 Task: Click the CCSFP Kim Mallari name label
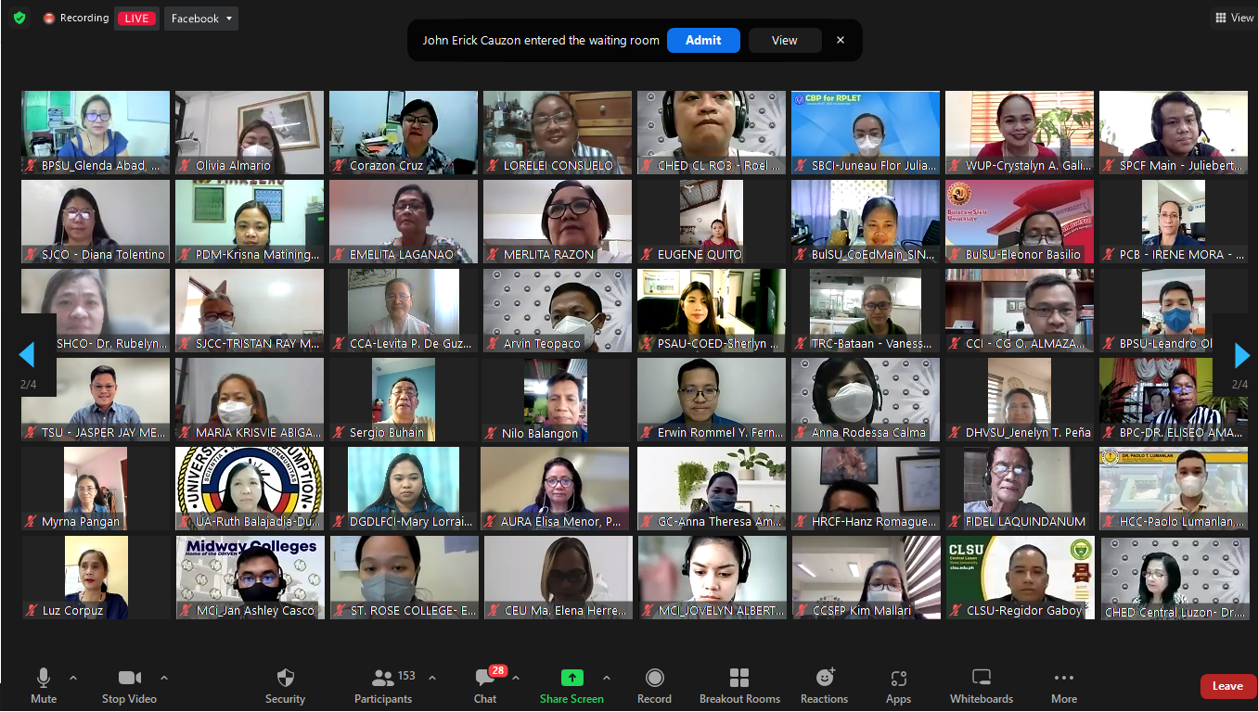[862, 611]
